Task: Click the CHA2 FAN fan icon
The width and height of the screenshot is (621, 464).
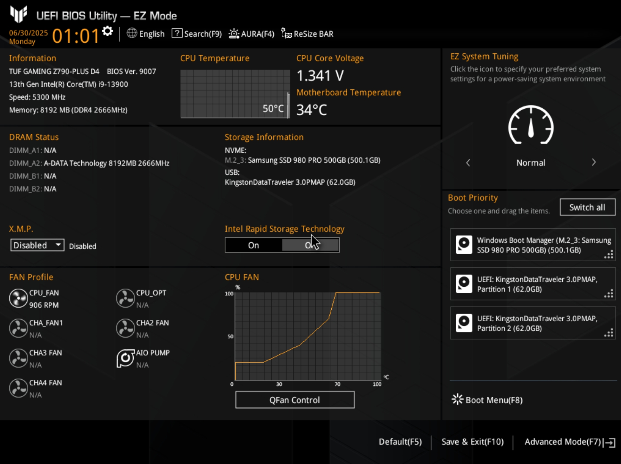Action: [x=125, y=328]
